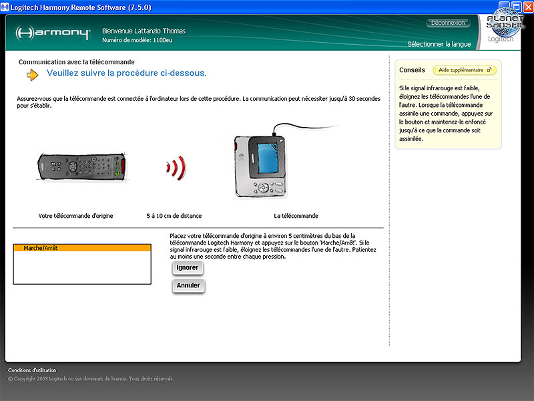
Task: Click 'Communication avec la télécommande' title
Action: pyautogui.click(x=76, y=62)
